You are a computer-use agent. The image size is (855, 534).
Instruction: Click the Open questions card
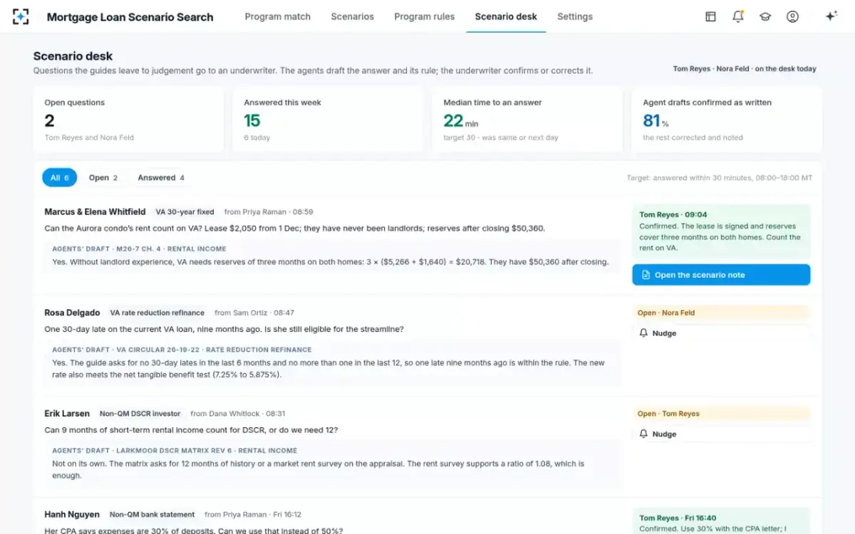pyautogui.click(x=128, y=120)
